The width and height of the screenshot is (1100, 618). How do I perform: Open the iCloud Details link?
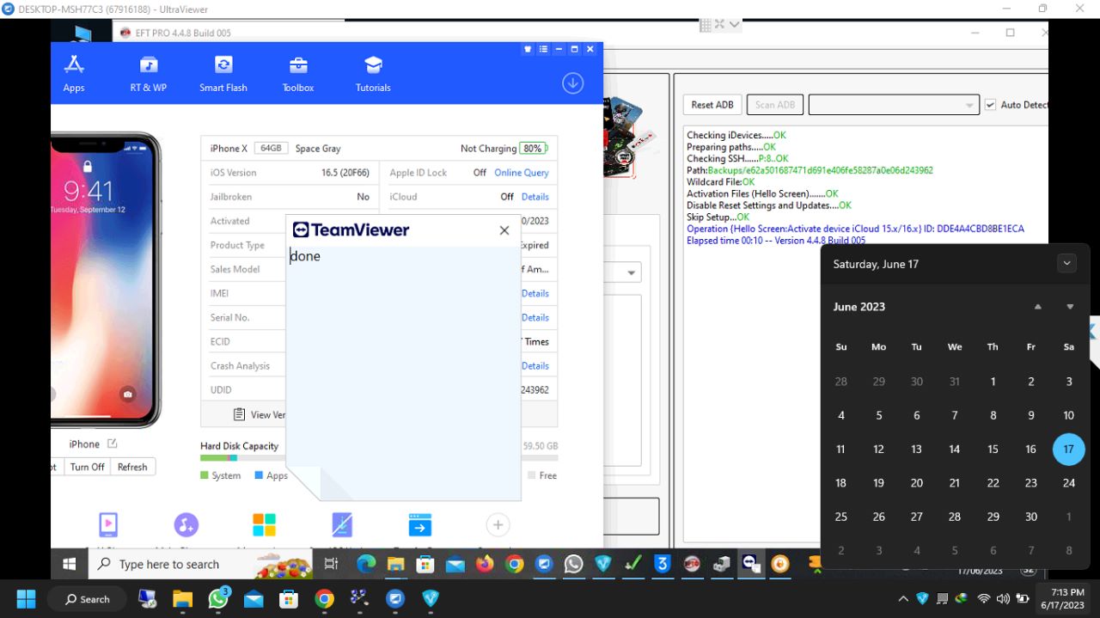(x=535, y=197)
